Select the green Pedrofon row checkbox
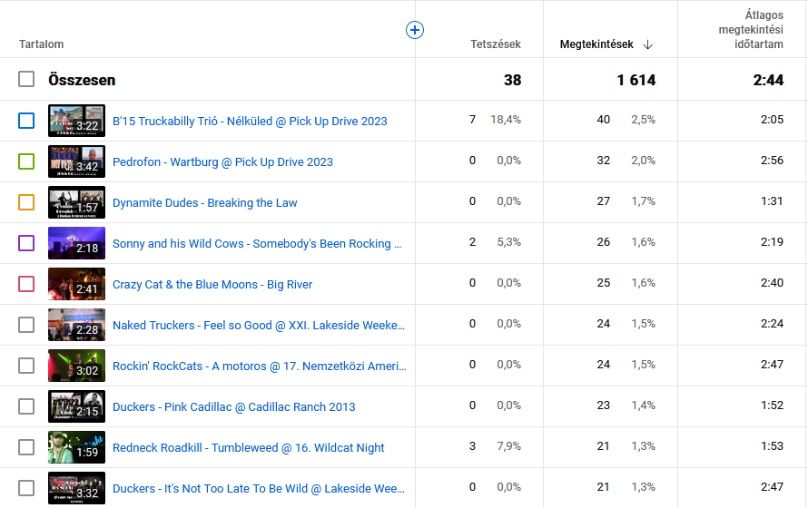This screenshot has height=508, width=808. point(26,161)
